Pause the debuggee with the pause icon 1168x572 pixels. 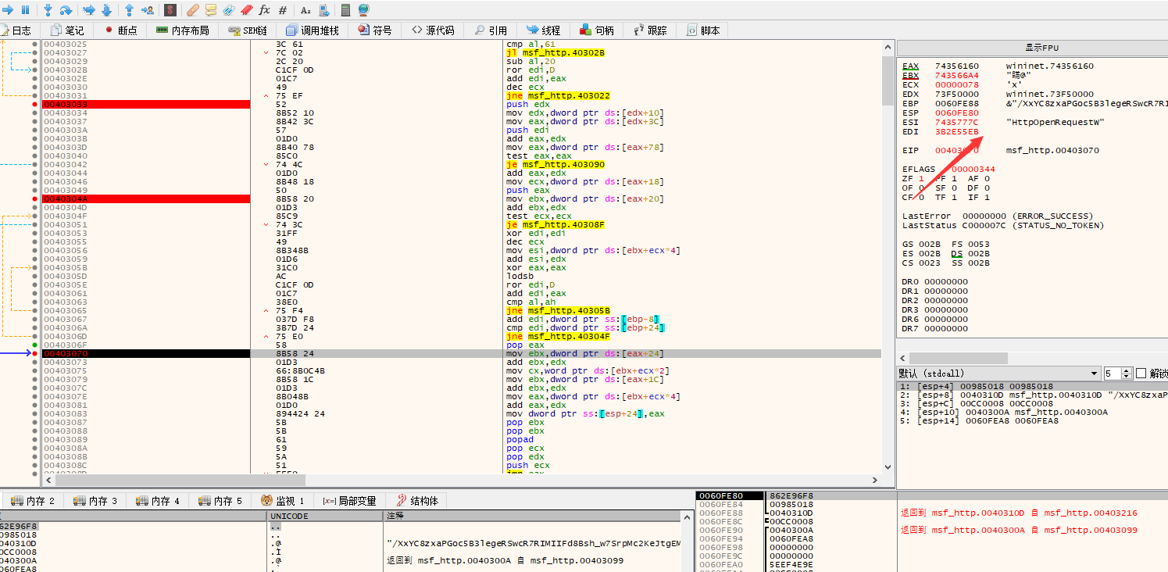(25, 10)
